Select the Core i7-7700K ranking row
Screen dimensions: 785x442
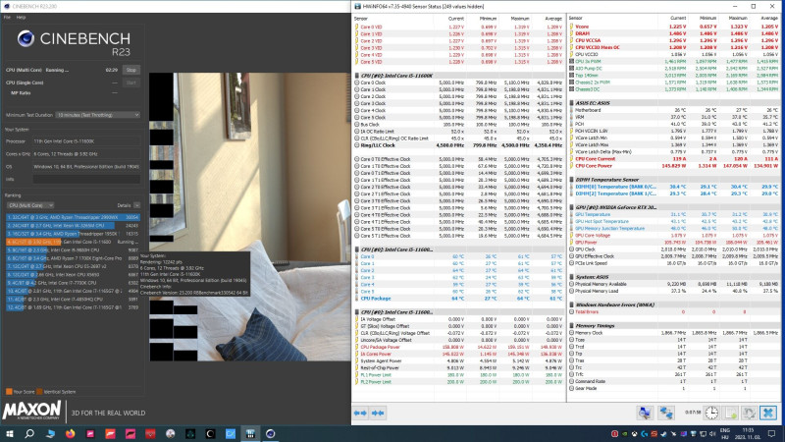(x=73, y=283)
